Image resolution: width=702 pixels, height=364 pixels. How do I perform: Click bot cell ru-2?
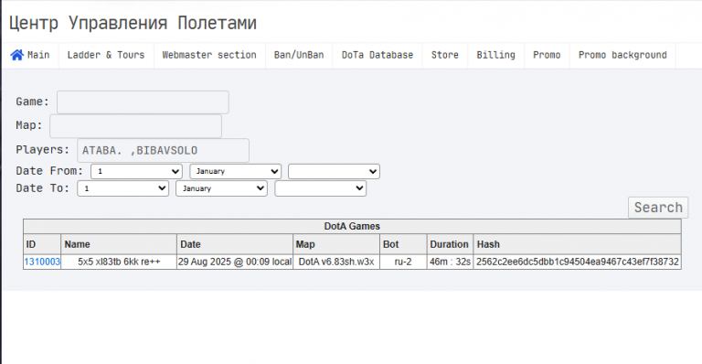[x=403, y=262]
